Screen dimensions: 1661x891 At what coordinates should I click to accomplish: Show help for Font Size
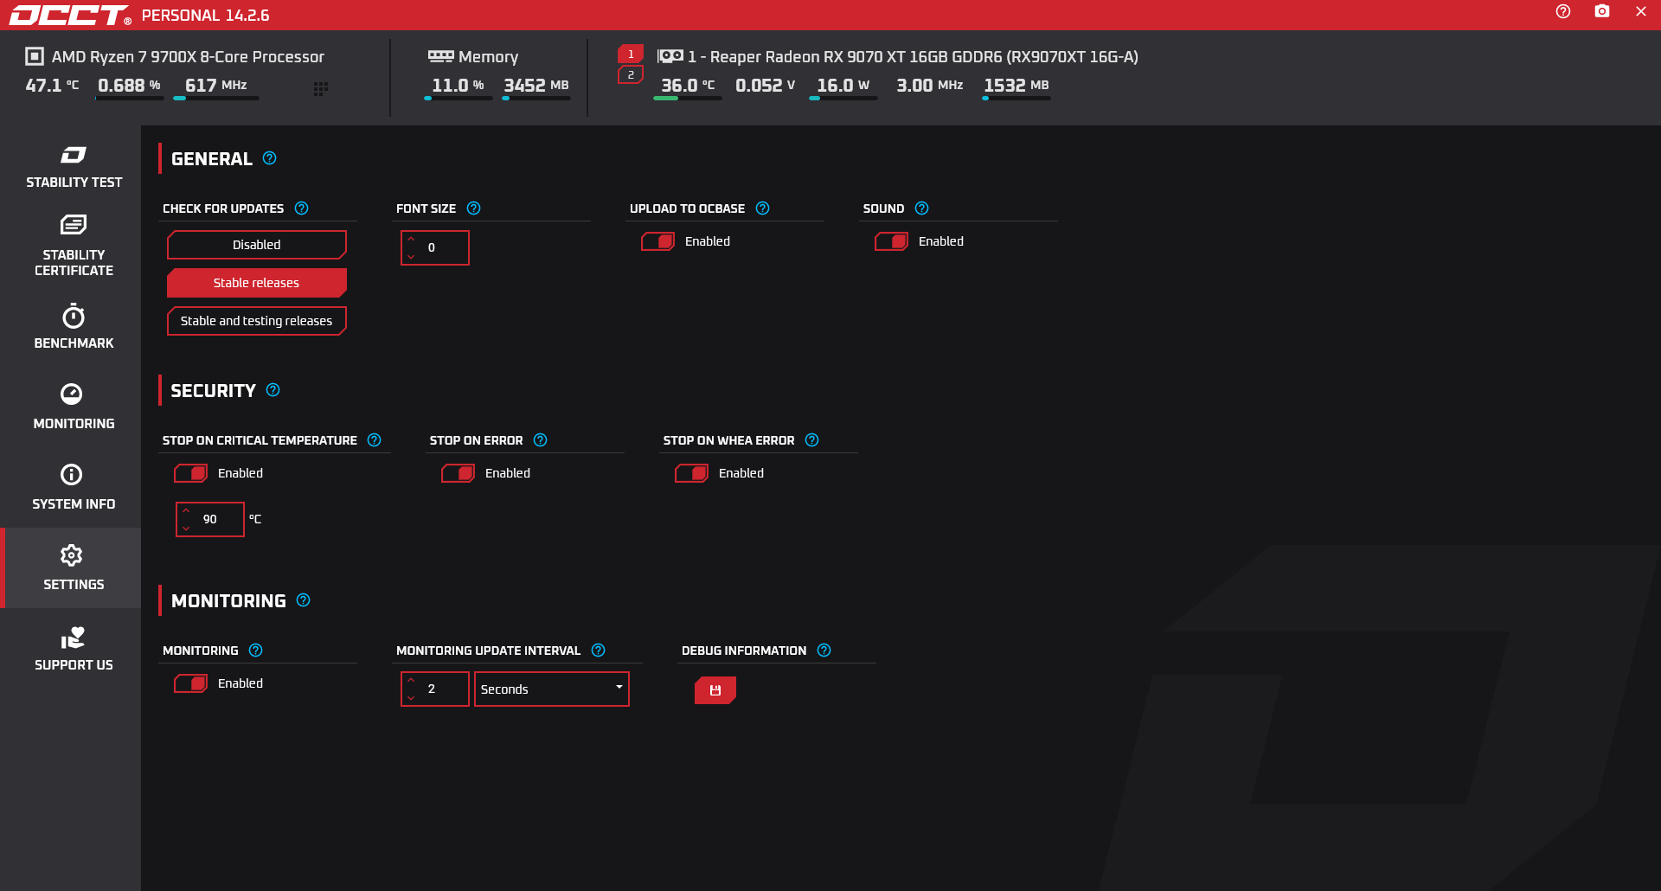pyautogui.click(x=473, y=208)
